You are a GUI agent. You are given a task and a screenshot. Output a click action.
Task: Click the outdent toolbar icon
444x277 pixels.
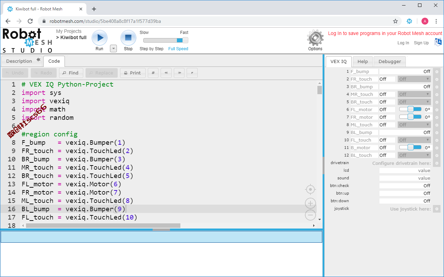[179, 73]
